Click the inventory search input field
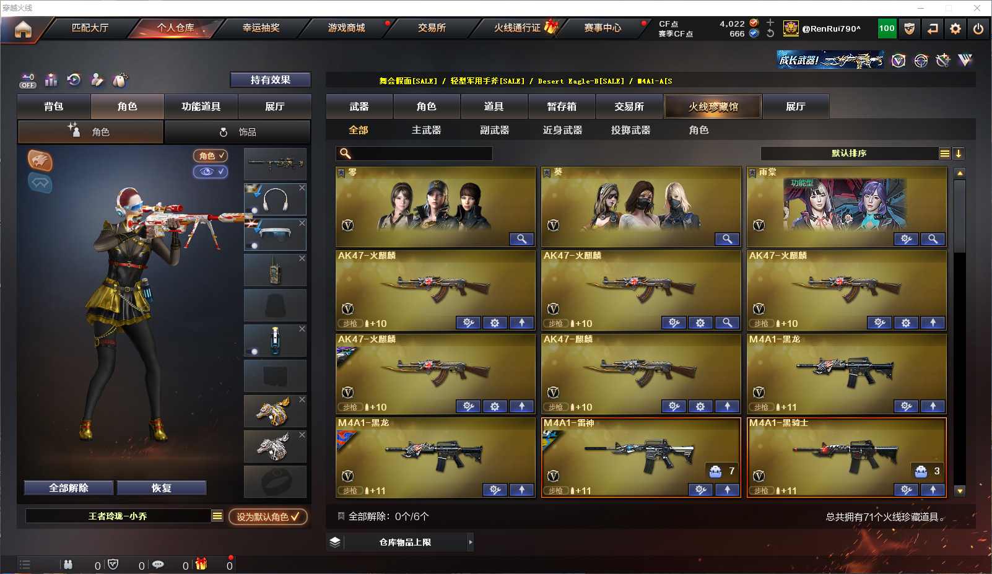992x574 pixels. (414, 154)
